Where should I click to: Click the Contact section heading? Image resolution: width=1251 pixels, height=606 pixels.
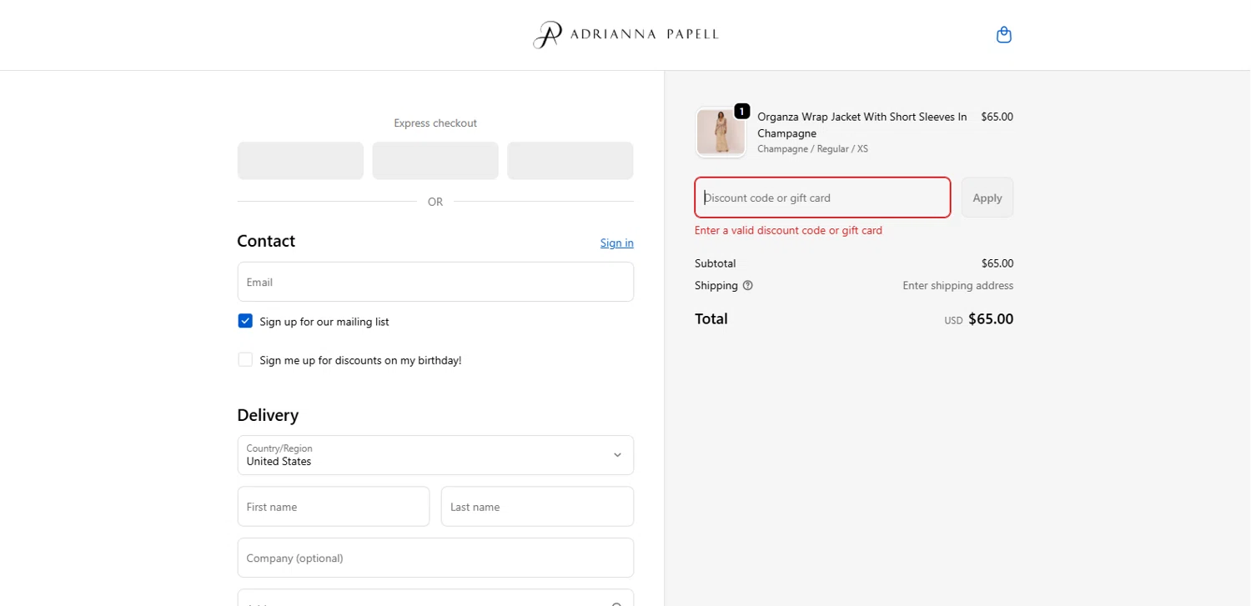tap(266, 241)
